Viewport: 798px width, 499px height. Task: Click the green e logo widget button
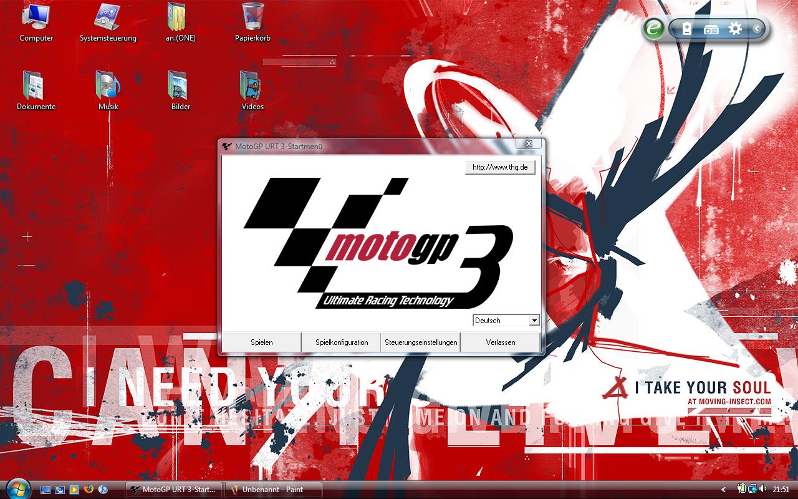point(653,29)
